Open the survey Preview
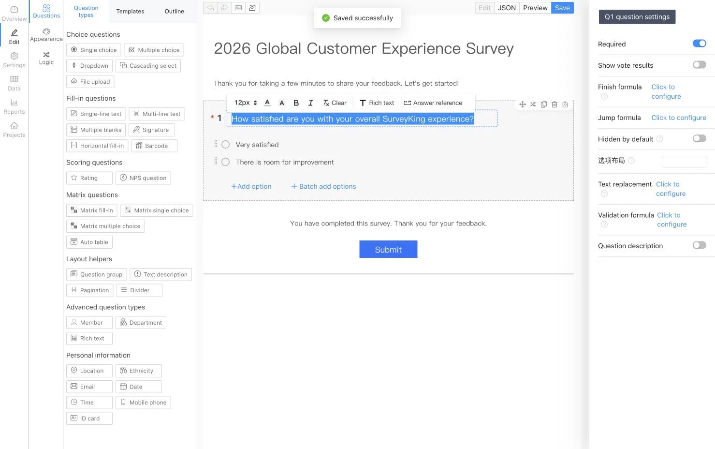The width and height of the screenshot is (715, 449). pyautogui.click(x=535, y=8)
